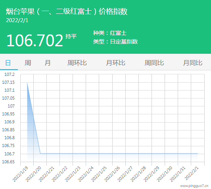
Task: Open the 周同比 tab
Action: [154, 63]
